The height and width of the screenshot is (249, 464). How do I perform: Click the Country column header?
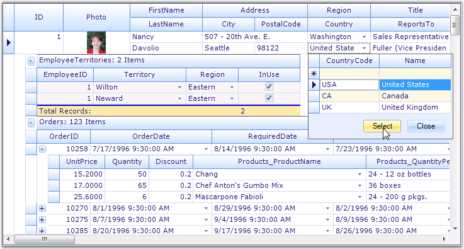[x=339, y=25]
